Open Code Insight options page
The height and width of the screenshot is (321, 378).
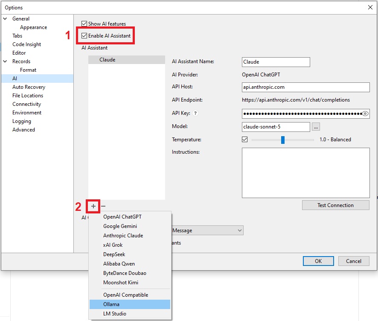(26, 44)
